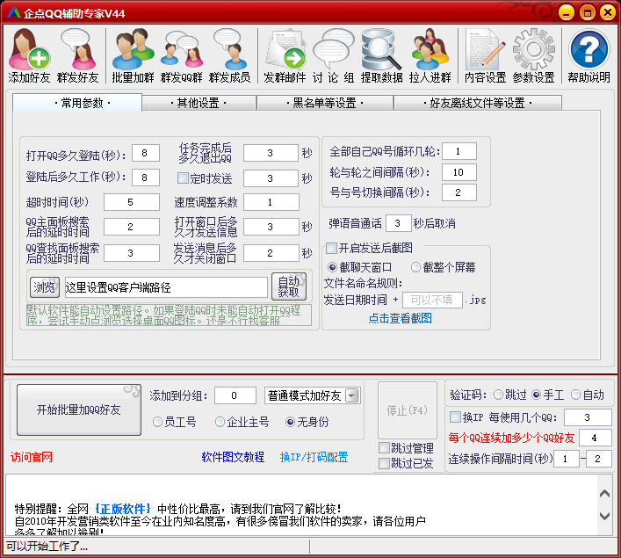
Task: Click the 点击查看截图 link
Action: point(400,318)
